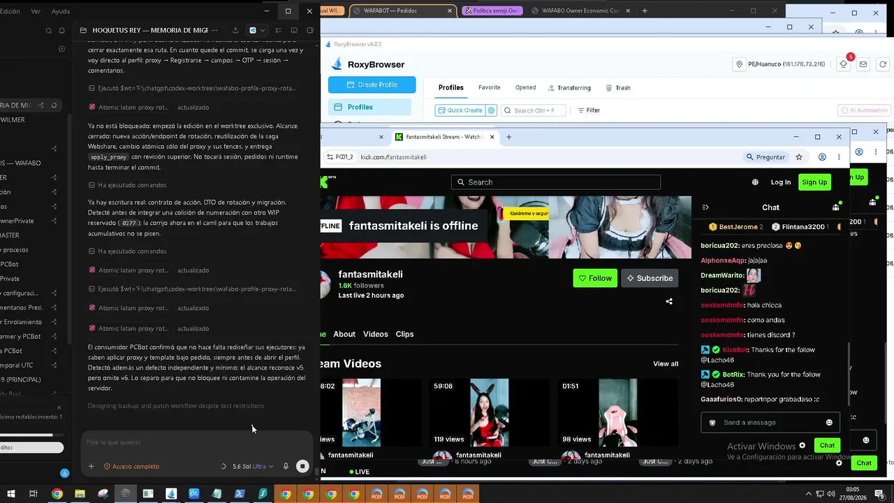Viewport: 894px width, 503px height.
Task: Open the Ver menu
Action: click(x=36, y=11)
